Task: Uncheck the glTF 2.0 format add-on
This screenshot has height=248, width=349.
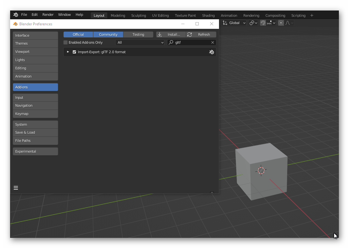Action: click(74, 52)
